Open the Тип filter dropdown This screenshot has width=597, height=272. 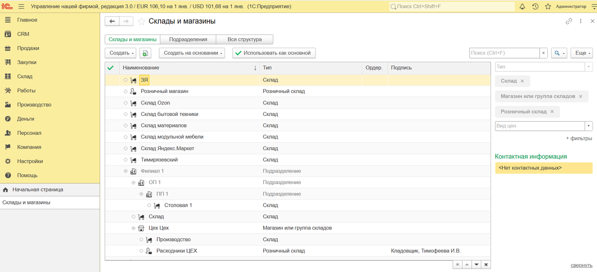point(589,67)
